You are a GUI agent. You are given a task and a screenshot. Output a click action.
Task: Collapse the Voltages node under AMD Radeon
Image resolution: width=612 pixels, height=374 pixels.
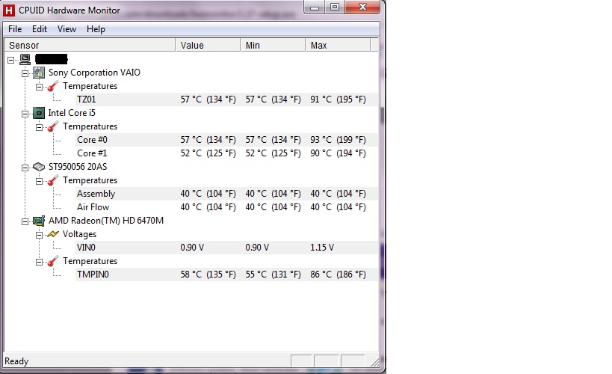point(39,235)
